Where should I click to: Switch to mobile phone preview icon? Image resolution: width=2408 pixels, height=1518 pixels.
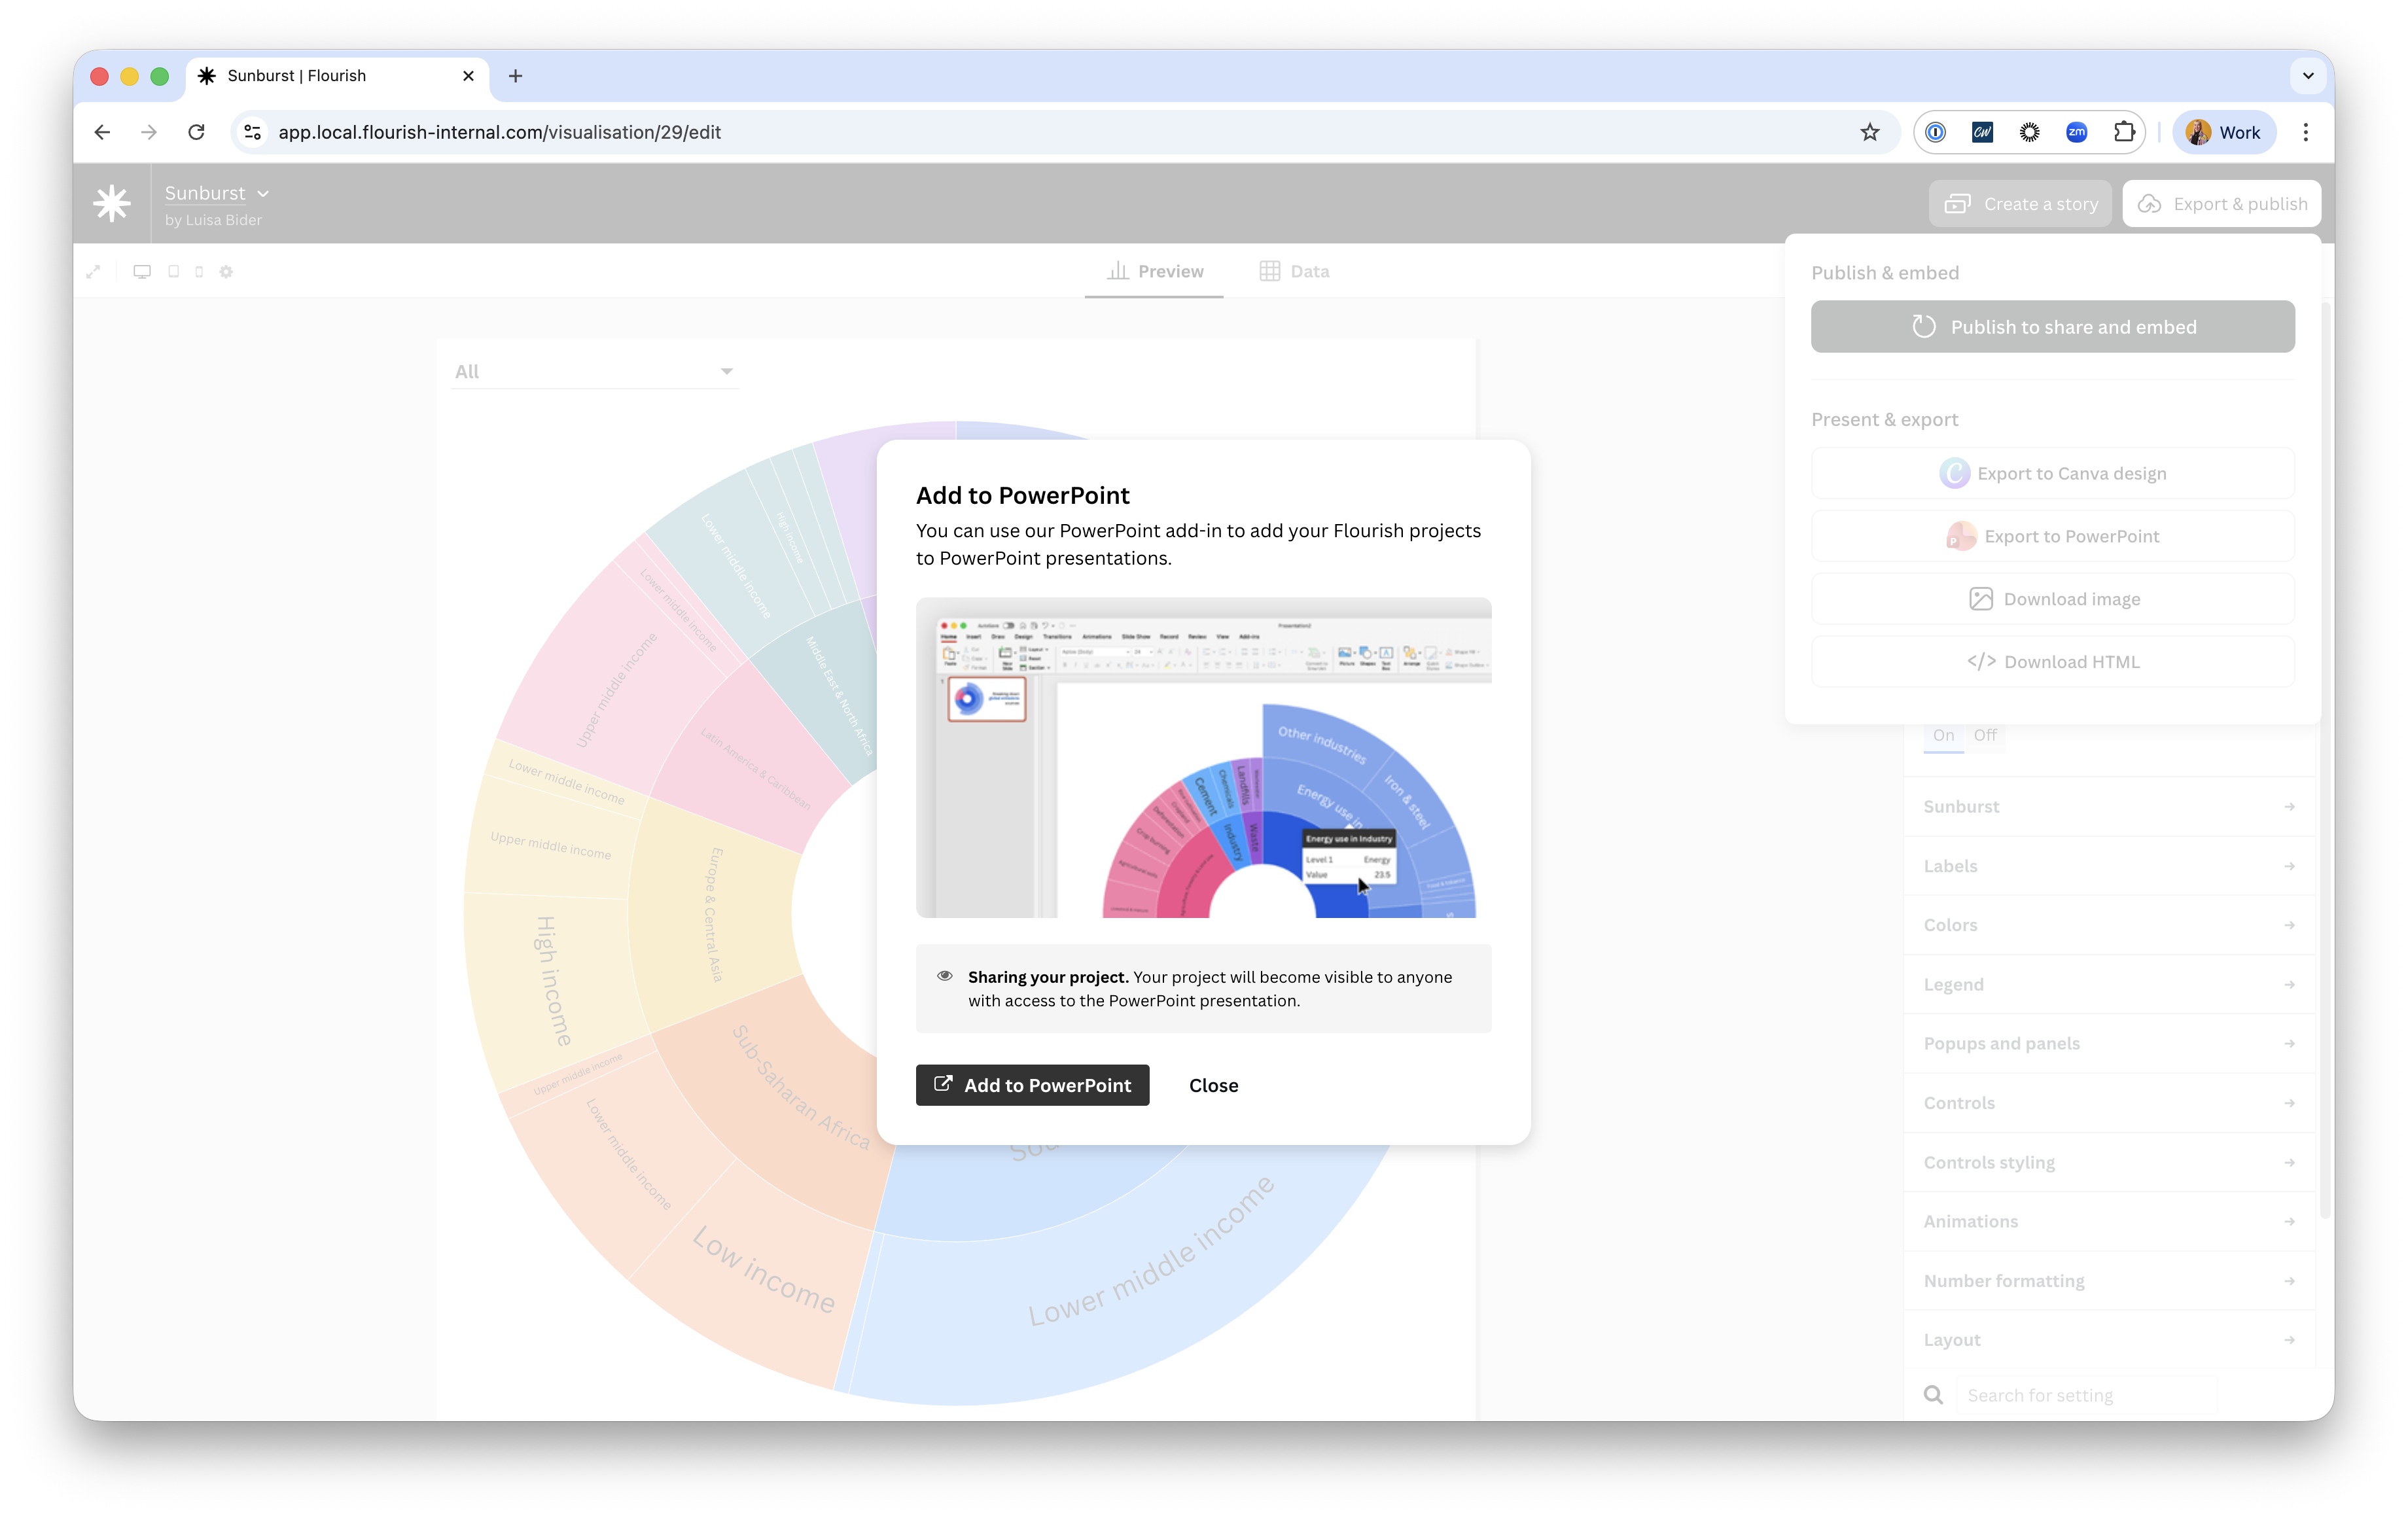(x=199, y=272)
